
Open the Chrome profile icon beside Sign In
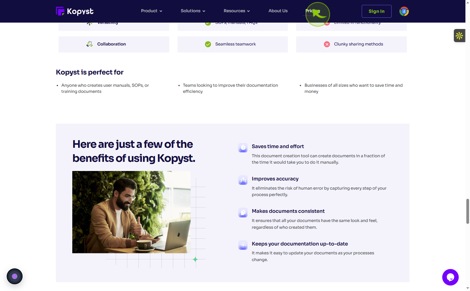point(404,11)
